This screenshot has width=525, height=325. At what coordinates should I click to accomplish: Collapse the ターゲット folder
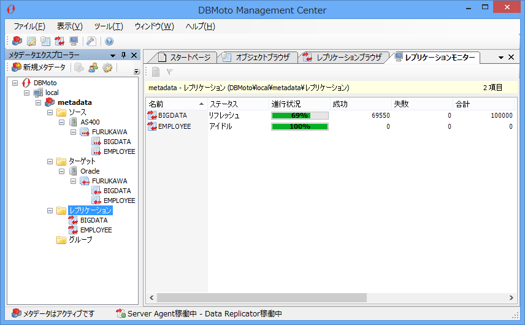50,161
